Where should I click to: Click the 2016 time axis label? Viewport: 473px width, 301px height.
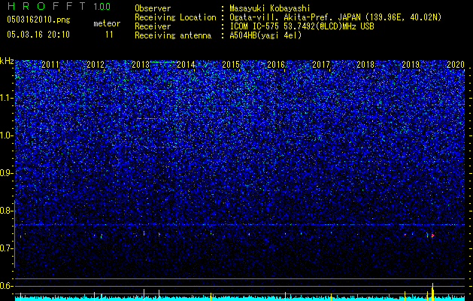click(276, 64)
